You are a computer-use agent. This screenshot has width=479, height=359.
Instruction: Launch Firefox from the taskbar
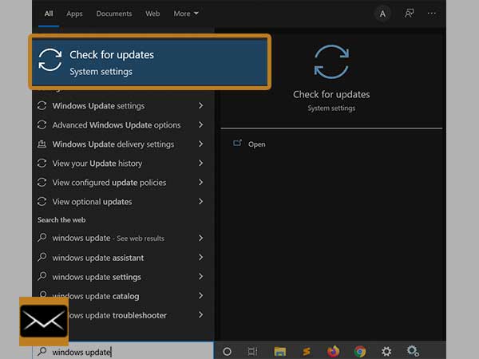[x=333, y=351]
